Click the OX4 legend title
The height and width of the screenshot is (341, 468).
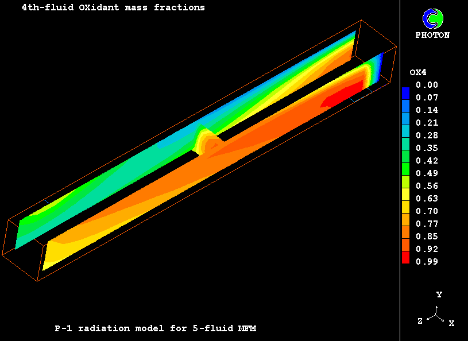[418, 72]
